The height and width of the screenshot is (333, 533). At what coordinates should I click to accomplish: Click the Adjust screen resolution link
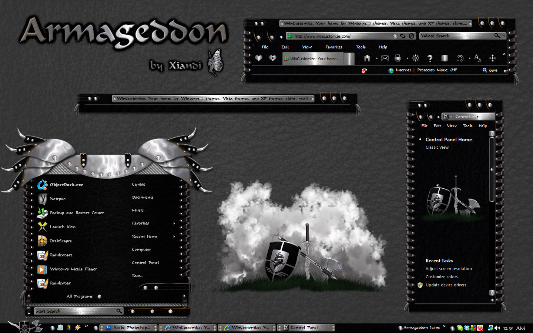pyautogui.click(x=449, y=269)
